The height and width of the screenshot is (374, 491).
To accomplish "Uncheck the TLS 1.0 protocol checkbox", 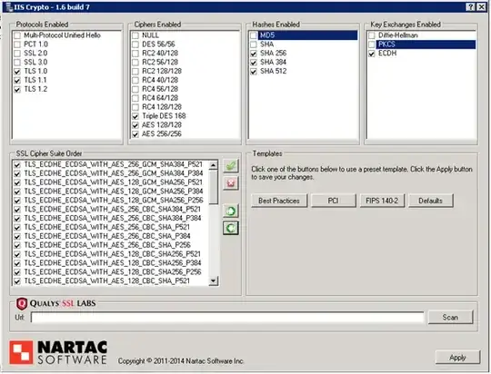I will pyautogui.click(x=17, y=72).
